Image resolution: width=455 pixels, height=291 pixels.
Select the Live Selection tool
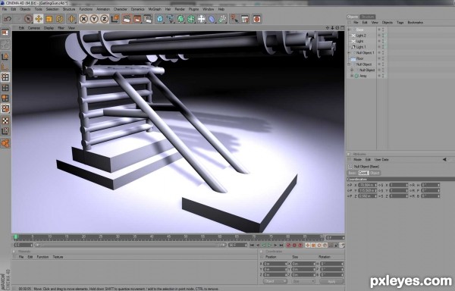coord(28,19)
